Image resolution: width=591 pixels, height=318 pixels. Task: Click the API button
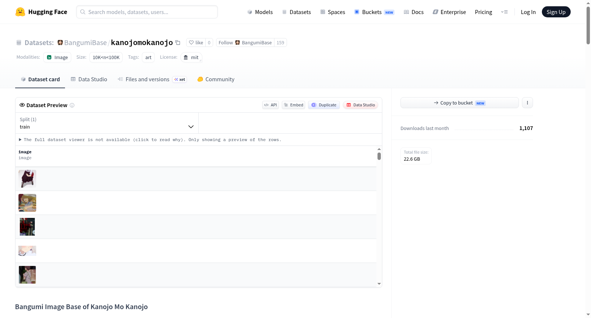tap(270, 105)
